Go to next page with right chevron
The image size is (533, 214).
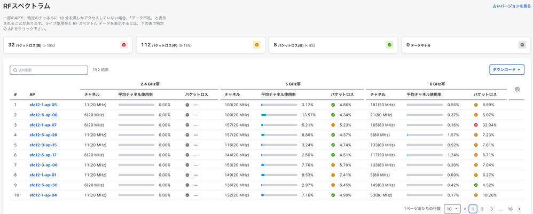[x=519, y=209]
